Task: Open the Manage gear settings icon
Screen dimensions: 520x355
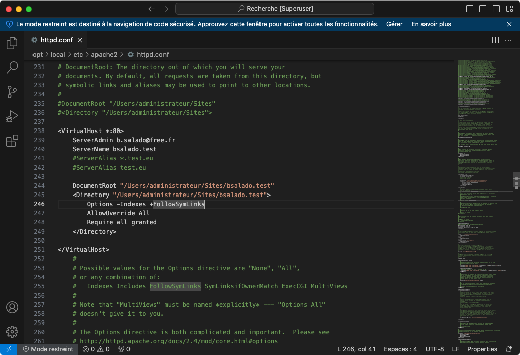Action: tap(12, 332)
